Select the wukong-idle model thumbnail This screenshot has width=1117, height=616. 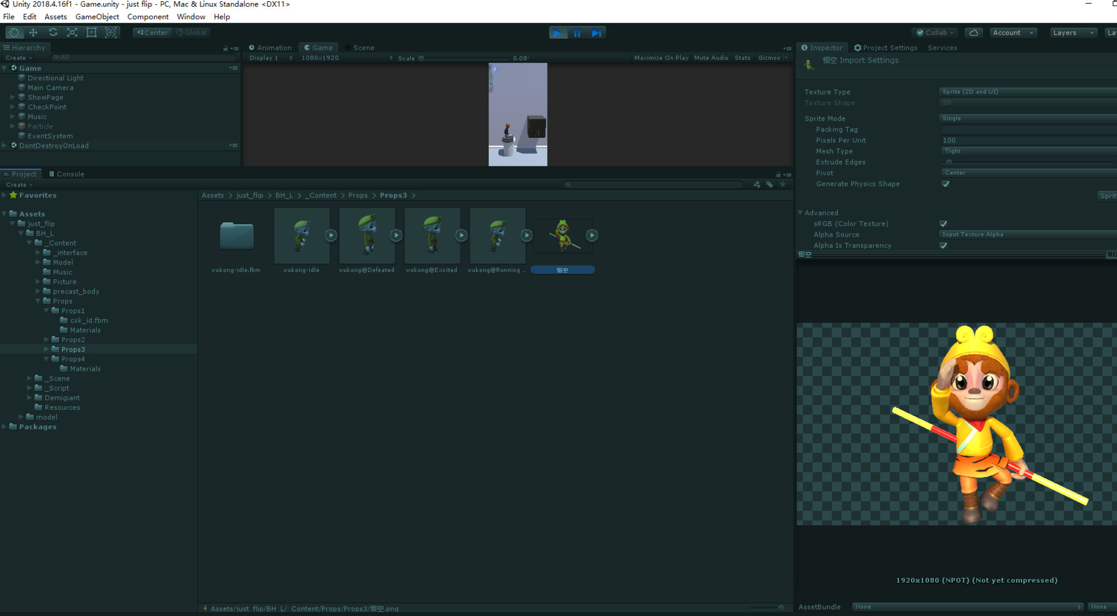tap(302, 235)
